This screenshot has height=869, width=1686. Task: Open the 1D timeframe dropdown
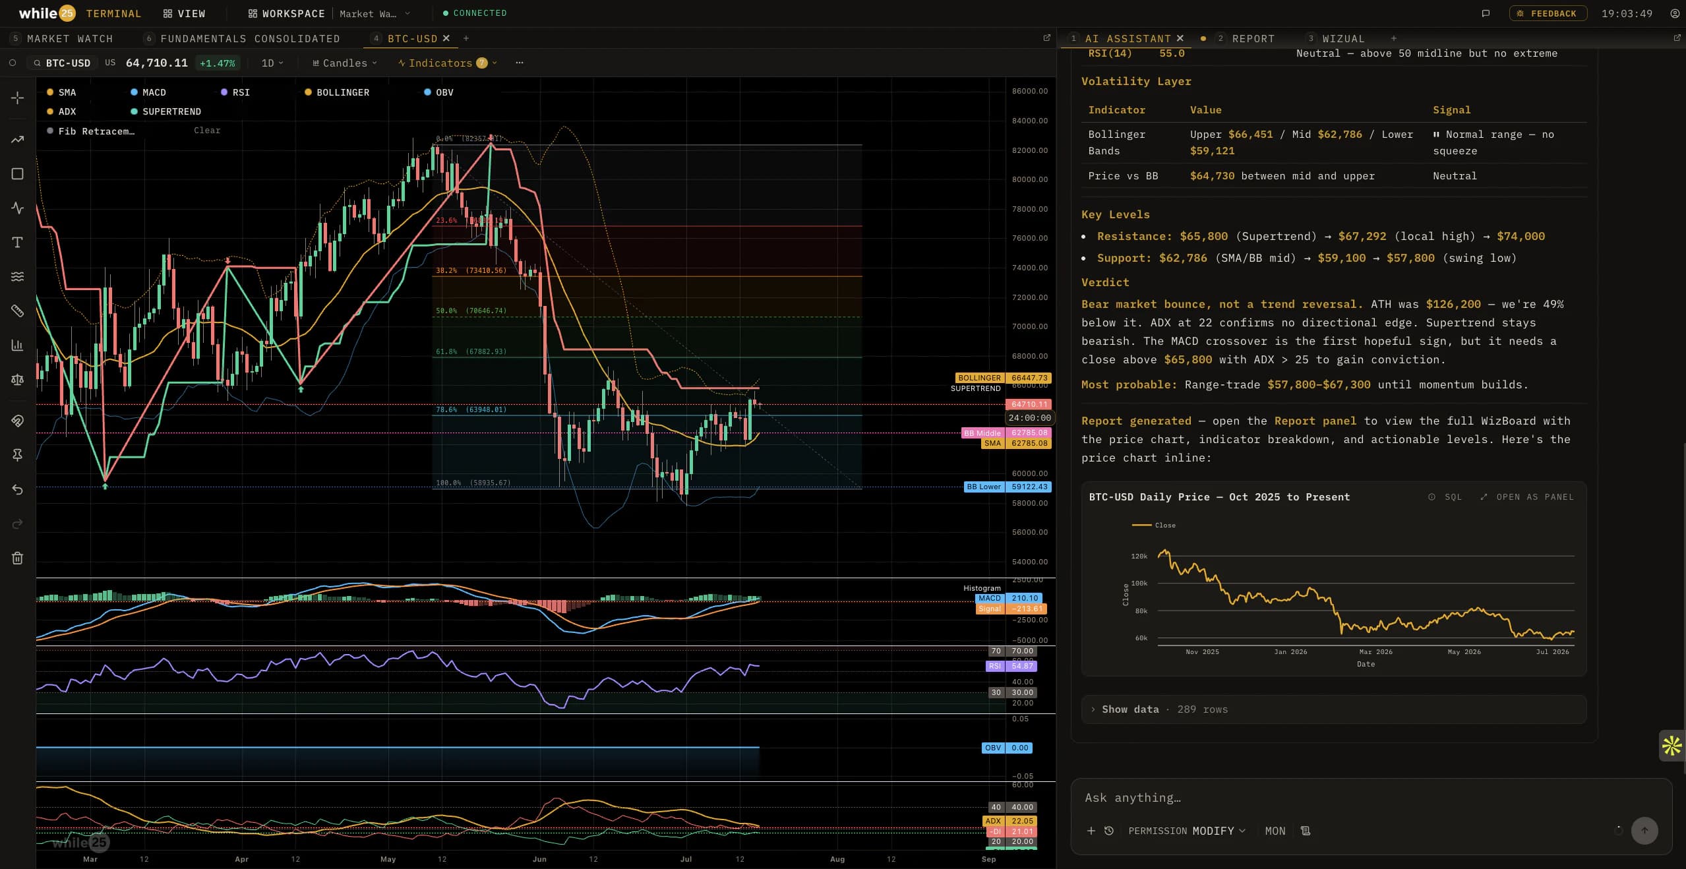pos(272,63)
